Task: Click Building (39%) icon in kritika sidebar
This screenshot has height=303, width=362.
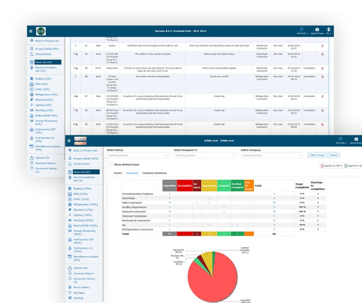Action: [70, 189]
